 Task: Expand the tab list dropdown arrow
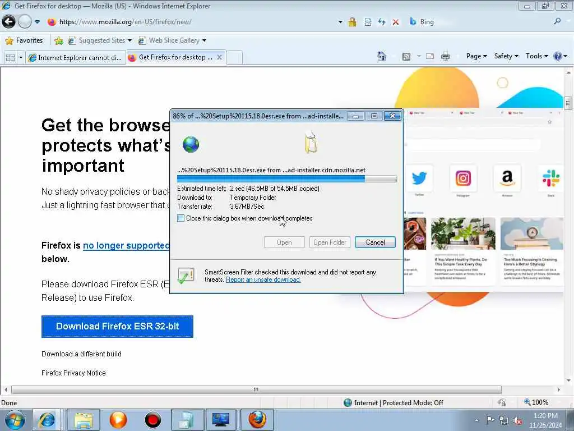coord(21,58)
